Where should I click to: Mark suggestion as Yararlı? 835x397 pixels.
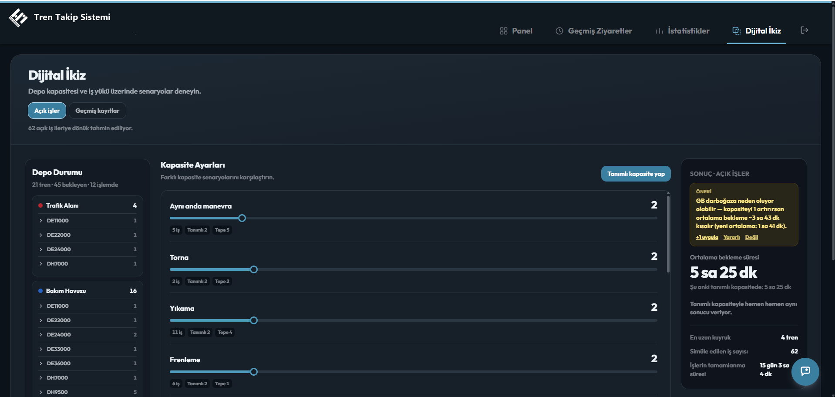[731, 237]
